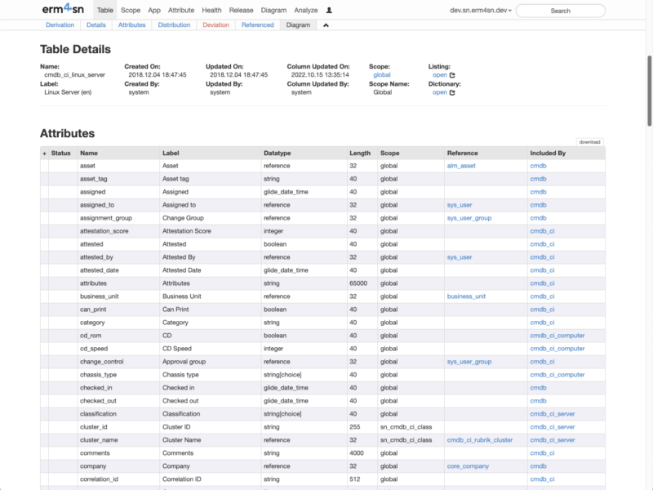Open the Analyze menu
The image size is (653, 490).
coord(309,11)
